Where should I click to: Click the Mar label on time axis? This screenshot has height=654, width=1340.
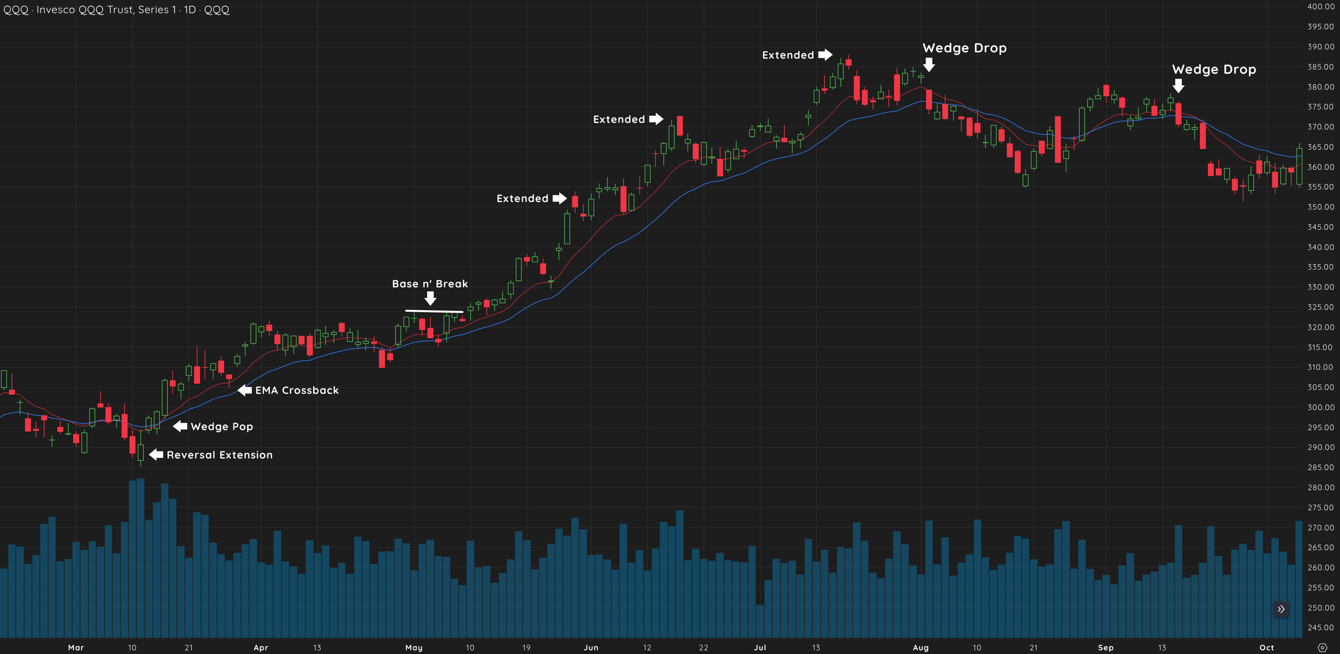coord(76,647)
